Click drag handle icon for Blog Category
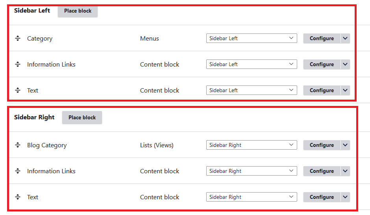The image size is (370, 215). pyautogui.click(x=18, y=145)
